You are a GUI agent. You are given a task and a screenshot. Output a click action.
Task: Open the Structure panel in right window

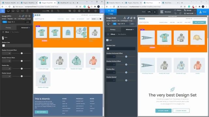coord(166,12)
